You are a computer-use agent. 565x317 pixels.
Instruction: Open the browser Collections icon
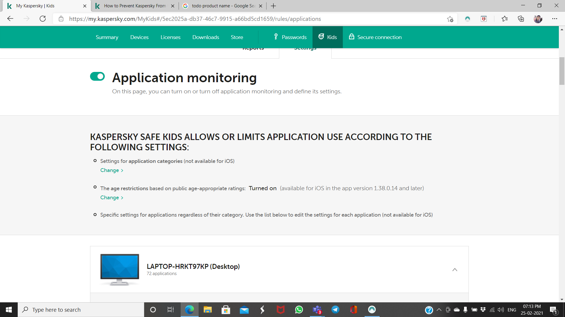[521, 19]
